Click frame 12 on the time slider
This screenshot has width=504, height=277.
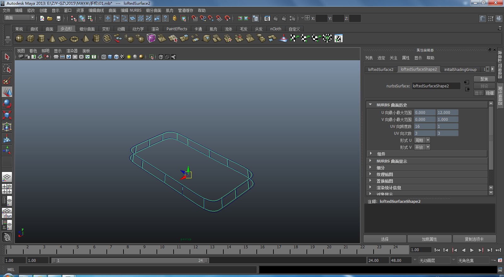195,250
